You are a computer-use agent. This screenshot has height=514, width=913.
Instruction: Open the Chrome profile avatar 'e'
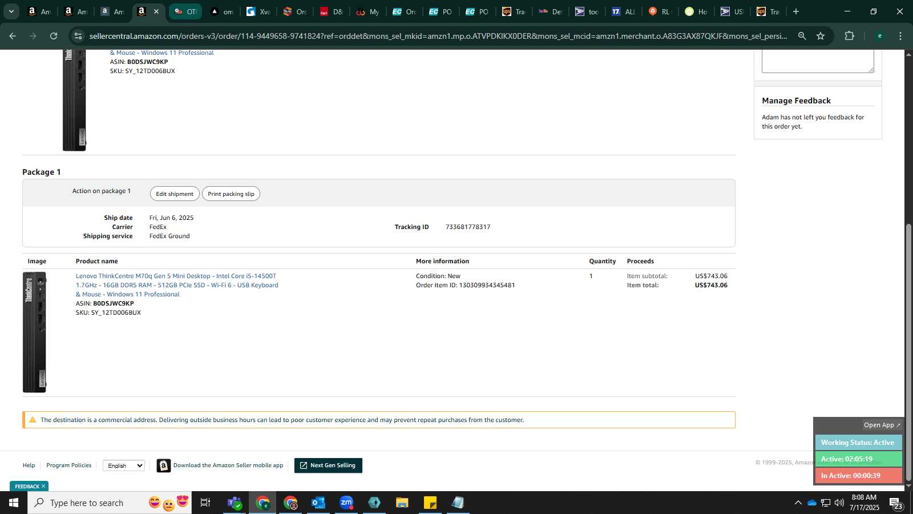tap(879, 36)
